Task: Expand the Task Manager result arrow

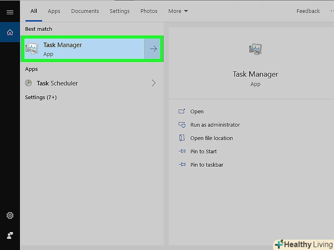Action: pyautogui.click(x=154, y=49)
